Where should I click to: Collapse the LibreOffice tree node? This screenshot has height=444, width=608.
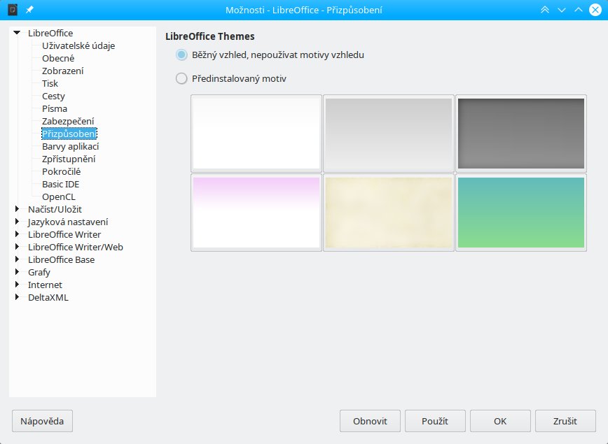[17, 33]
